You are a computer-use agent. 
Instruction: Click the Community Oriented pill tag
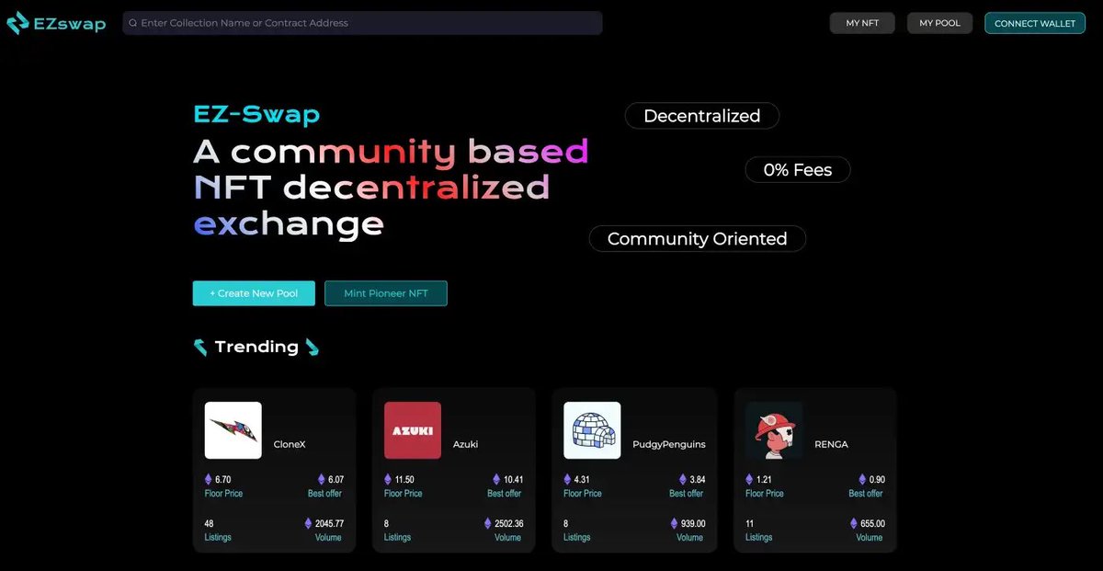coord(698,239)
